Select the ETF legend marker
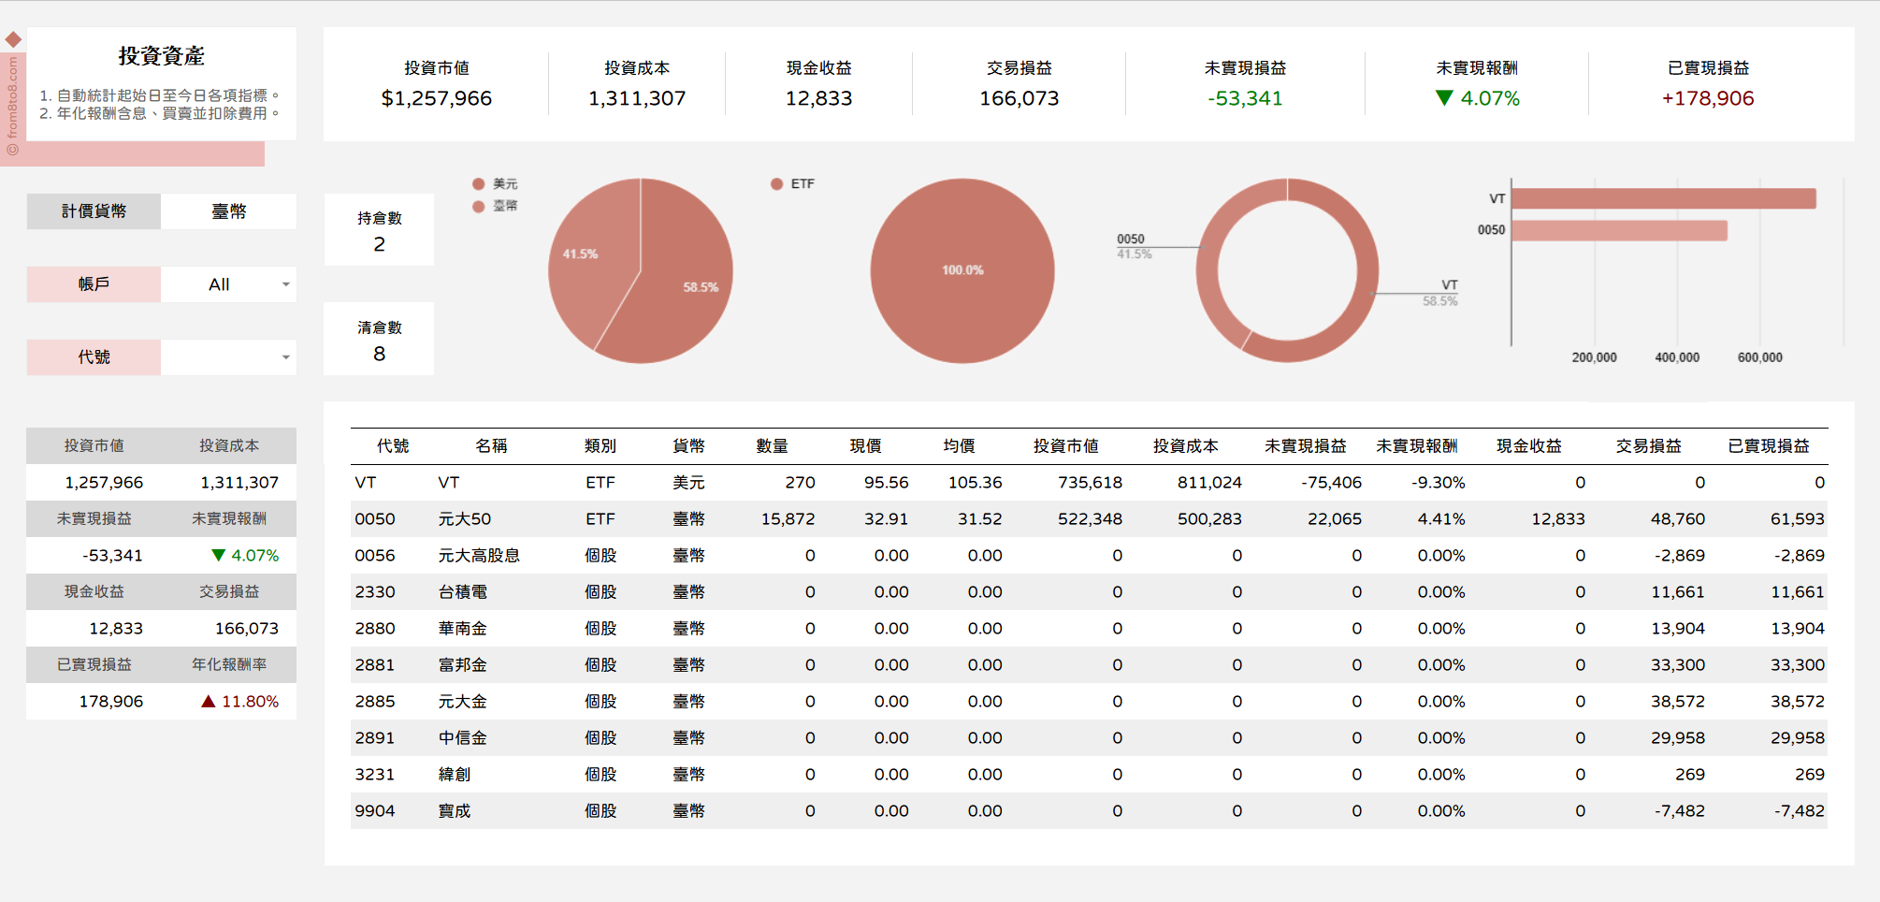 (x=776, y=184)
